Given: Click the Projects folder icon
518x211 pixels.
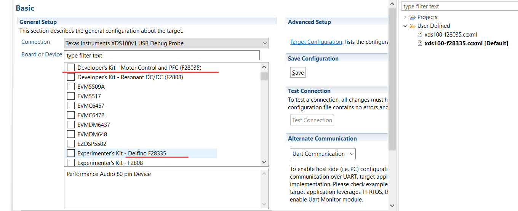Looking at the screenshot, I should coord(412,17).
